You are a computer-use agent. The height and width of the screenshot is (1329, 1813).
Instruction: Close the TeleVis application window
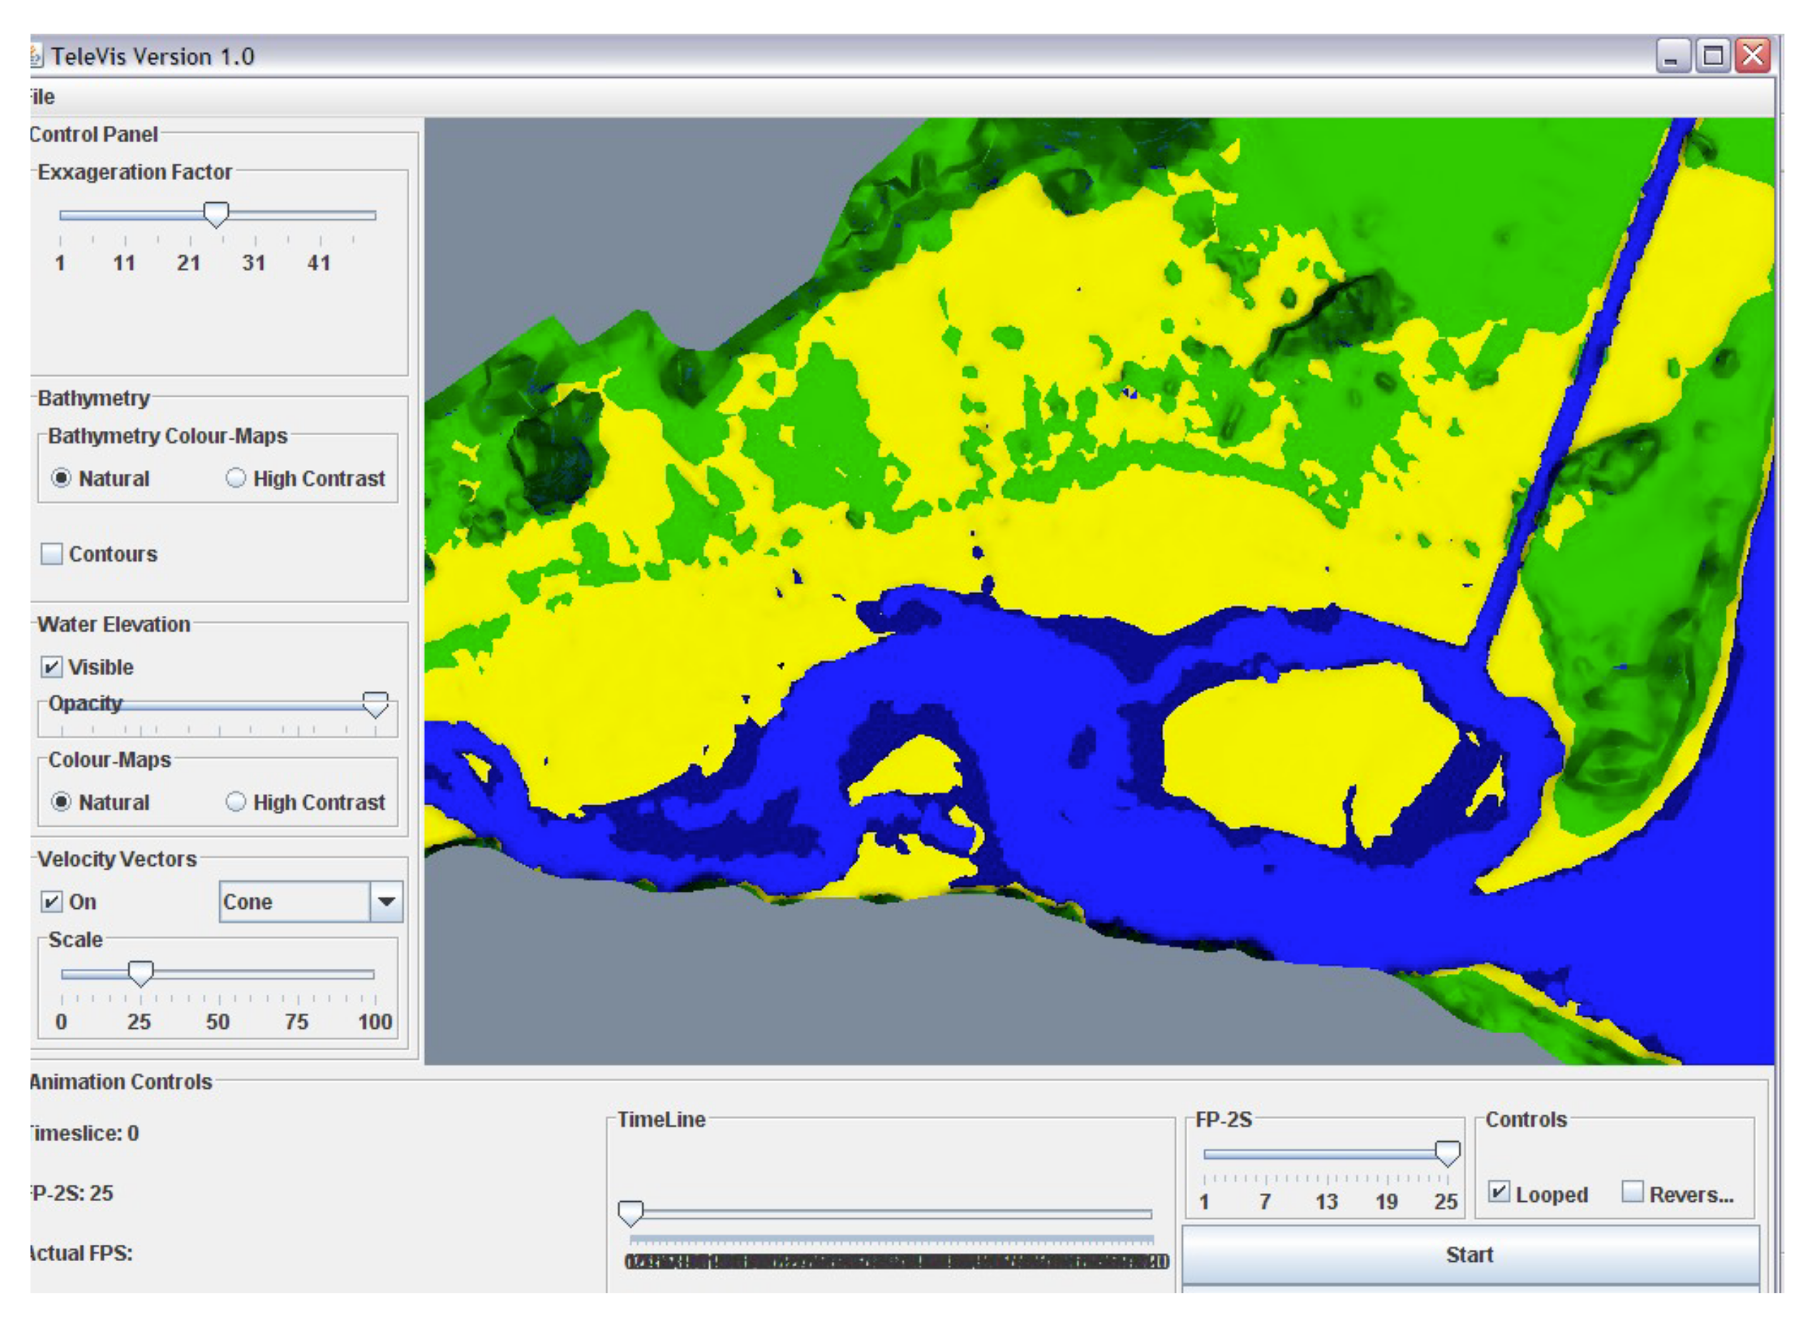pyautogui.click(x=1753, y=56)
